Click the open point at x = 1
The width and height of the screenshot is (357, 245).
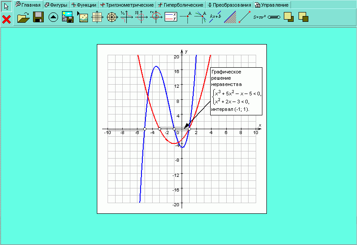pos(189,129)
